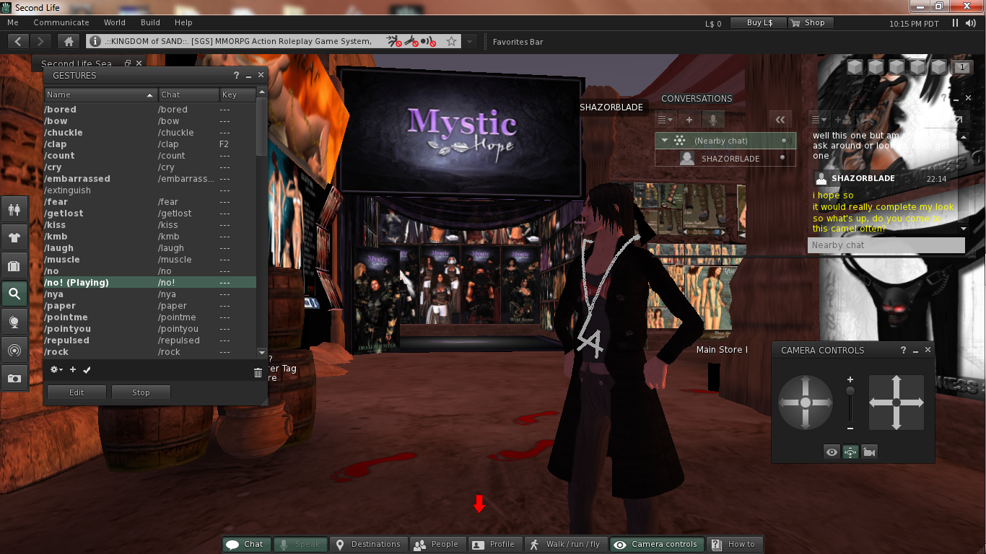The width and height of the screenshot is (986, 554).
Task: Sort gestures by the Name column
Action: (x=101, y=94)
